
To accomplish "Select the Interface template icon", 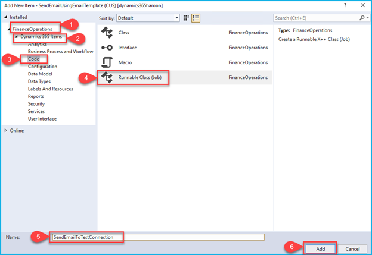I will click(x=107, y=47).
